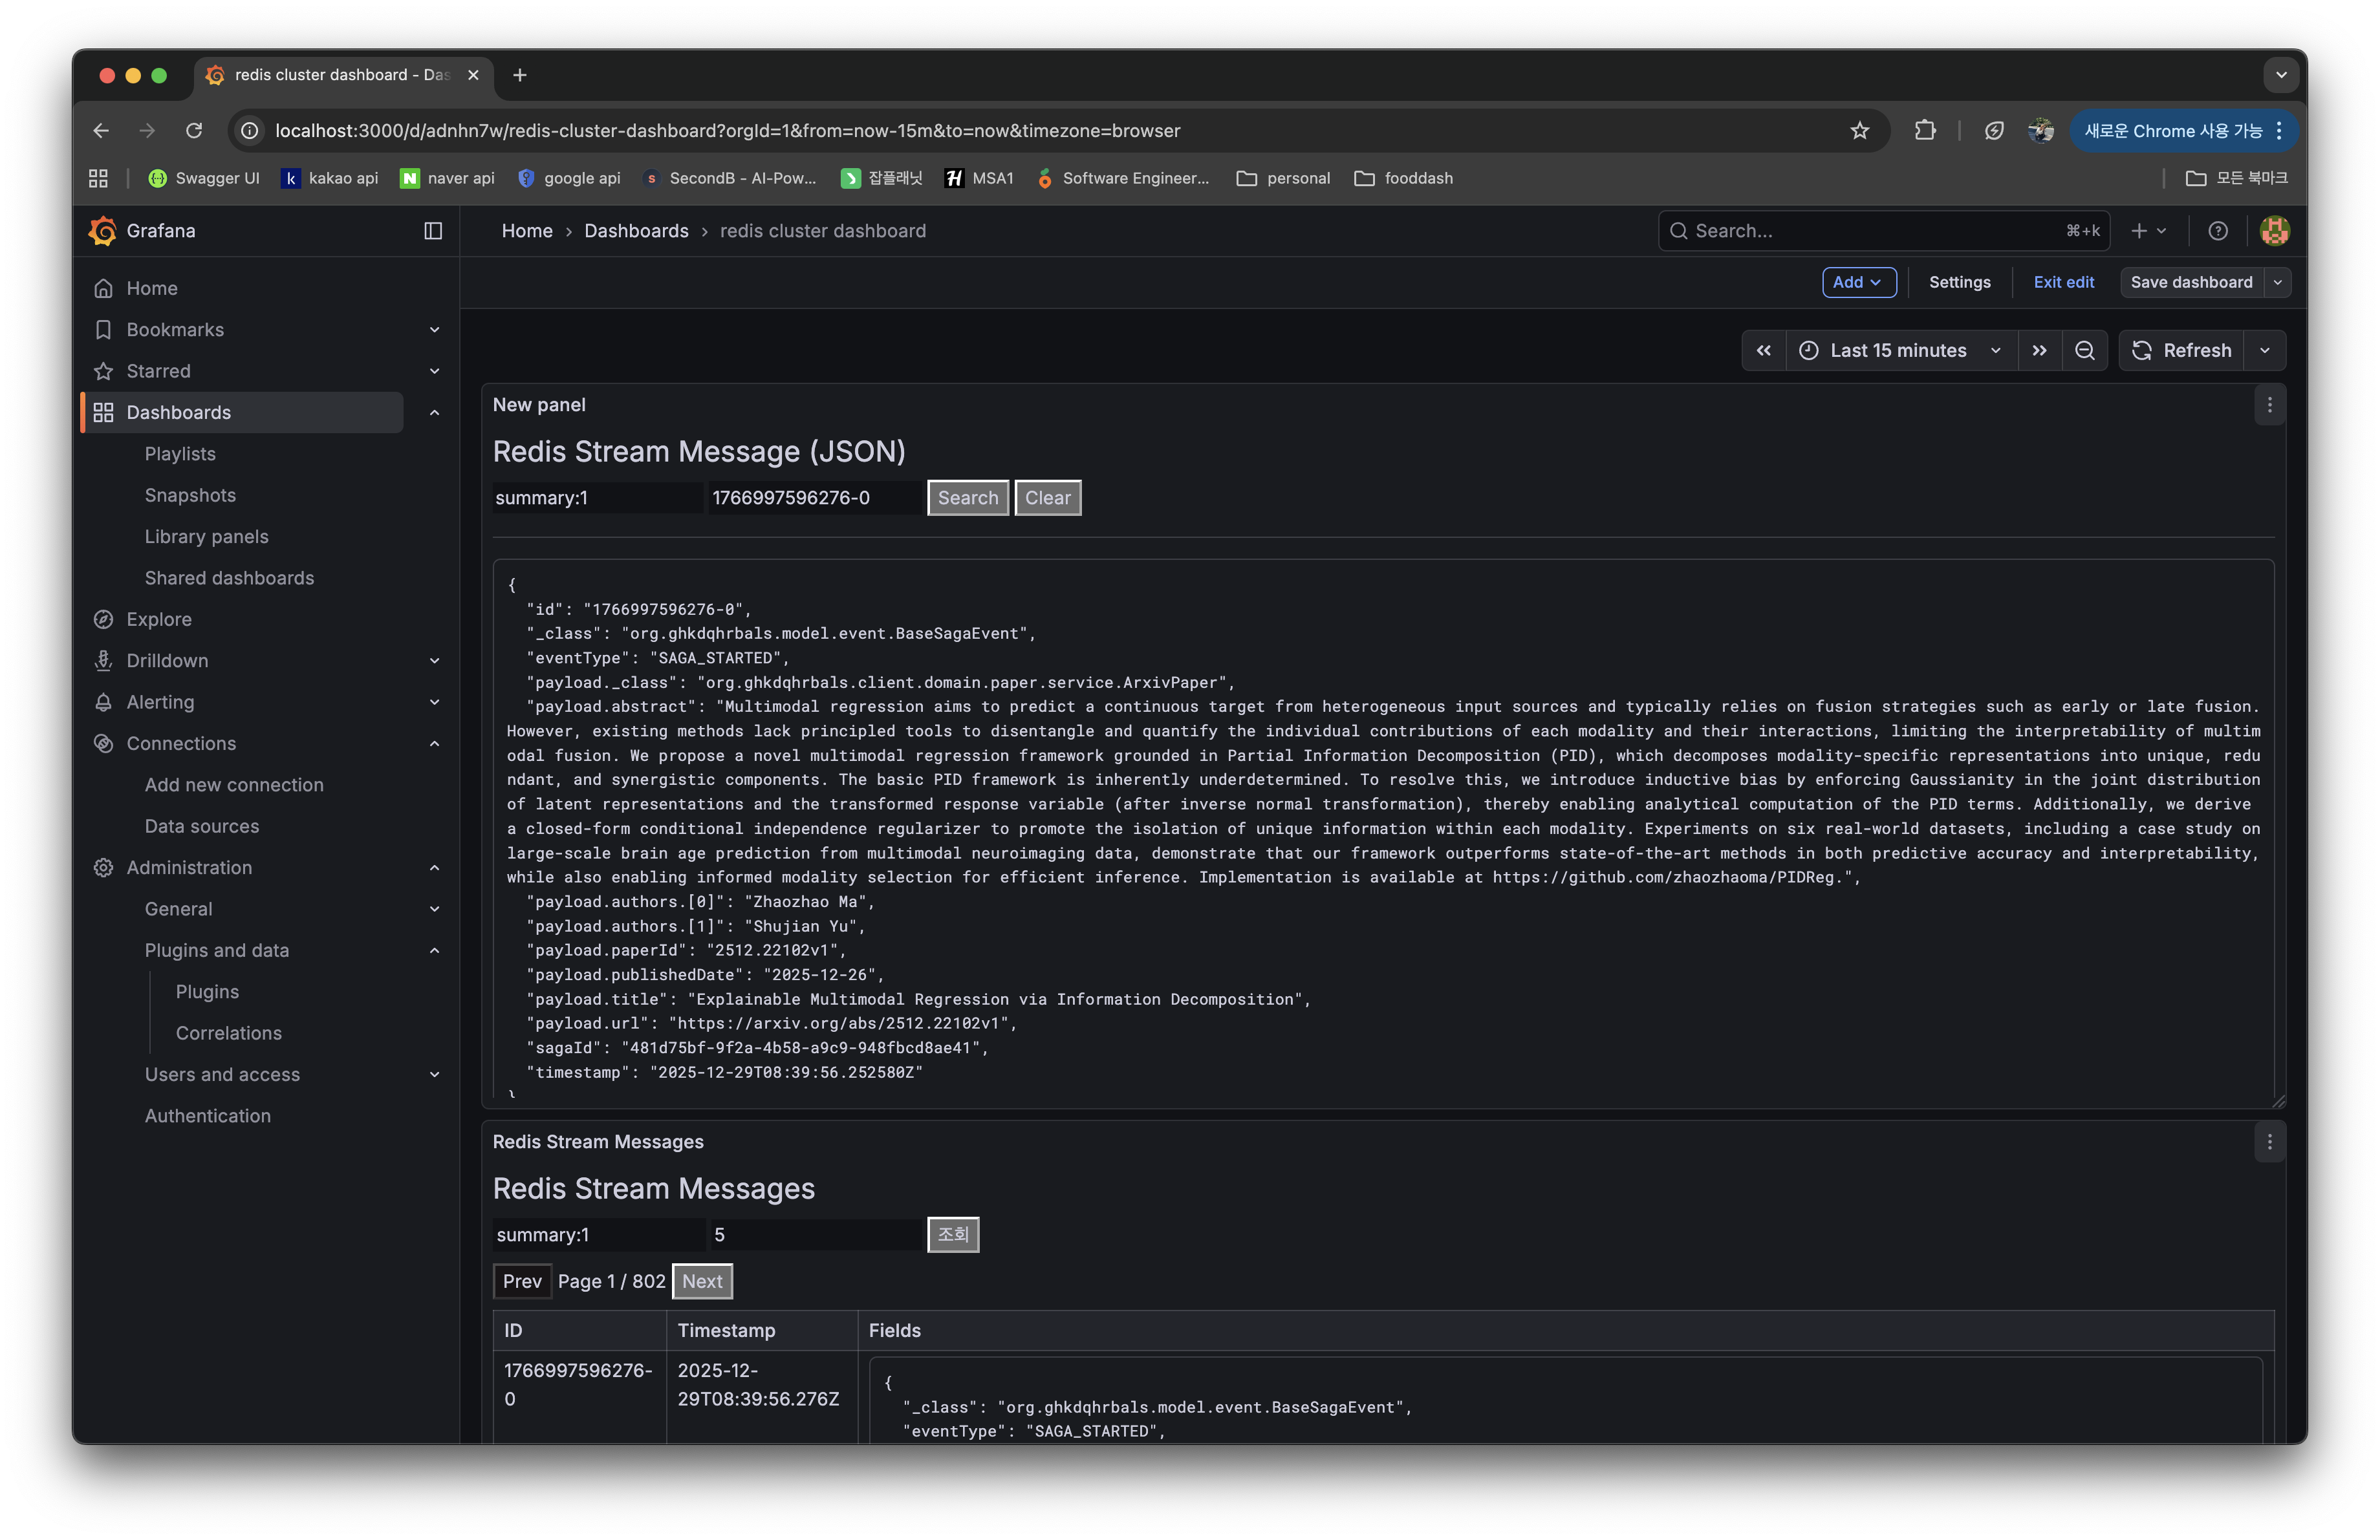Screen dimensions: 2380x1540
Task: Open the refresh interval dropdown arrow
Action: pos(2264,351)
